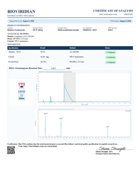This screenshot has height=180, width=139.
Task: Select the lot number 202609-01--SS31
Action: 90,30
